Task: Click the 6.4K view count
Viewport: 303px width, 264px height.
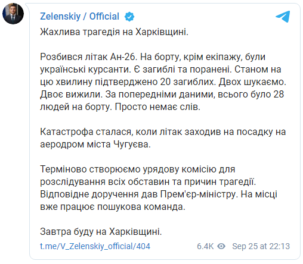Action: (x=205, y=246)
